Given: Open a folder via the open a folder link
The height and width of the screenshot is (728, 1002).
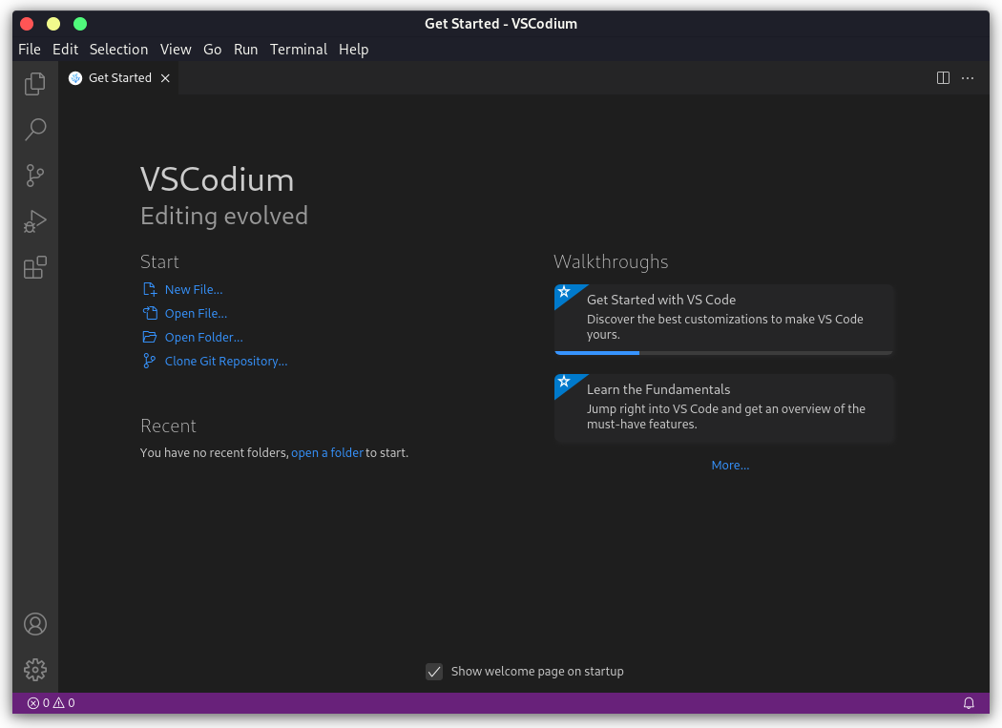Looking at the screenshot, I should (327, 453).
